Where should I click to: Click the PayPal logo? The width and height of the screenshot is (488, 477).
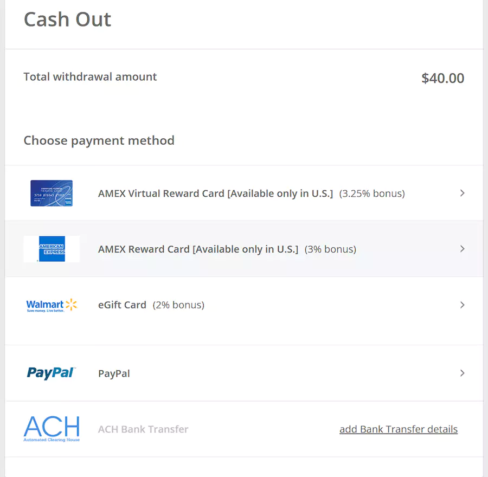pyautogui.click(x=52, y=373)
